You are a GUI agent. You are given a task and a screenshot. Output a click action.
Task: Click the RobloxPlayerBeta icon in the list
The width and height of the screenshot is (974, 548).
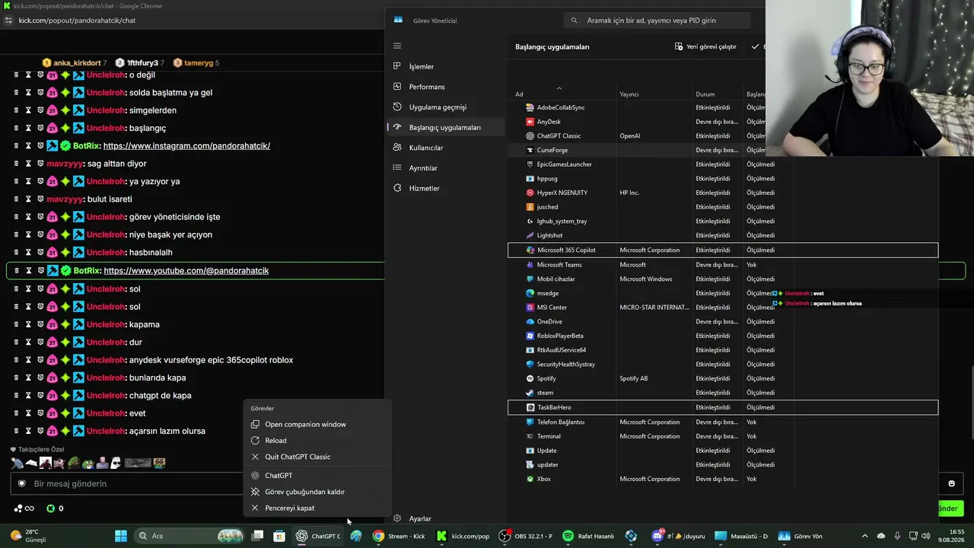coord(530,336)
